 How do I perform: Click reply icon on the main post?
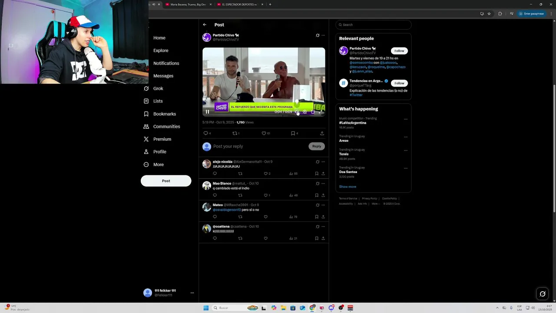pos(206,133)
